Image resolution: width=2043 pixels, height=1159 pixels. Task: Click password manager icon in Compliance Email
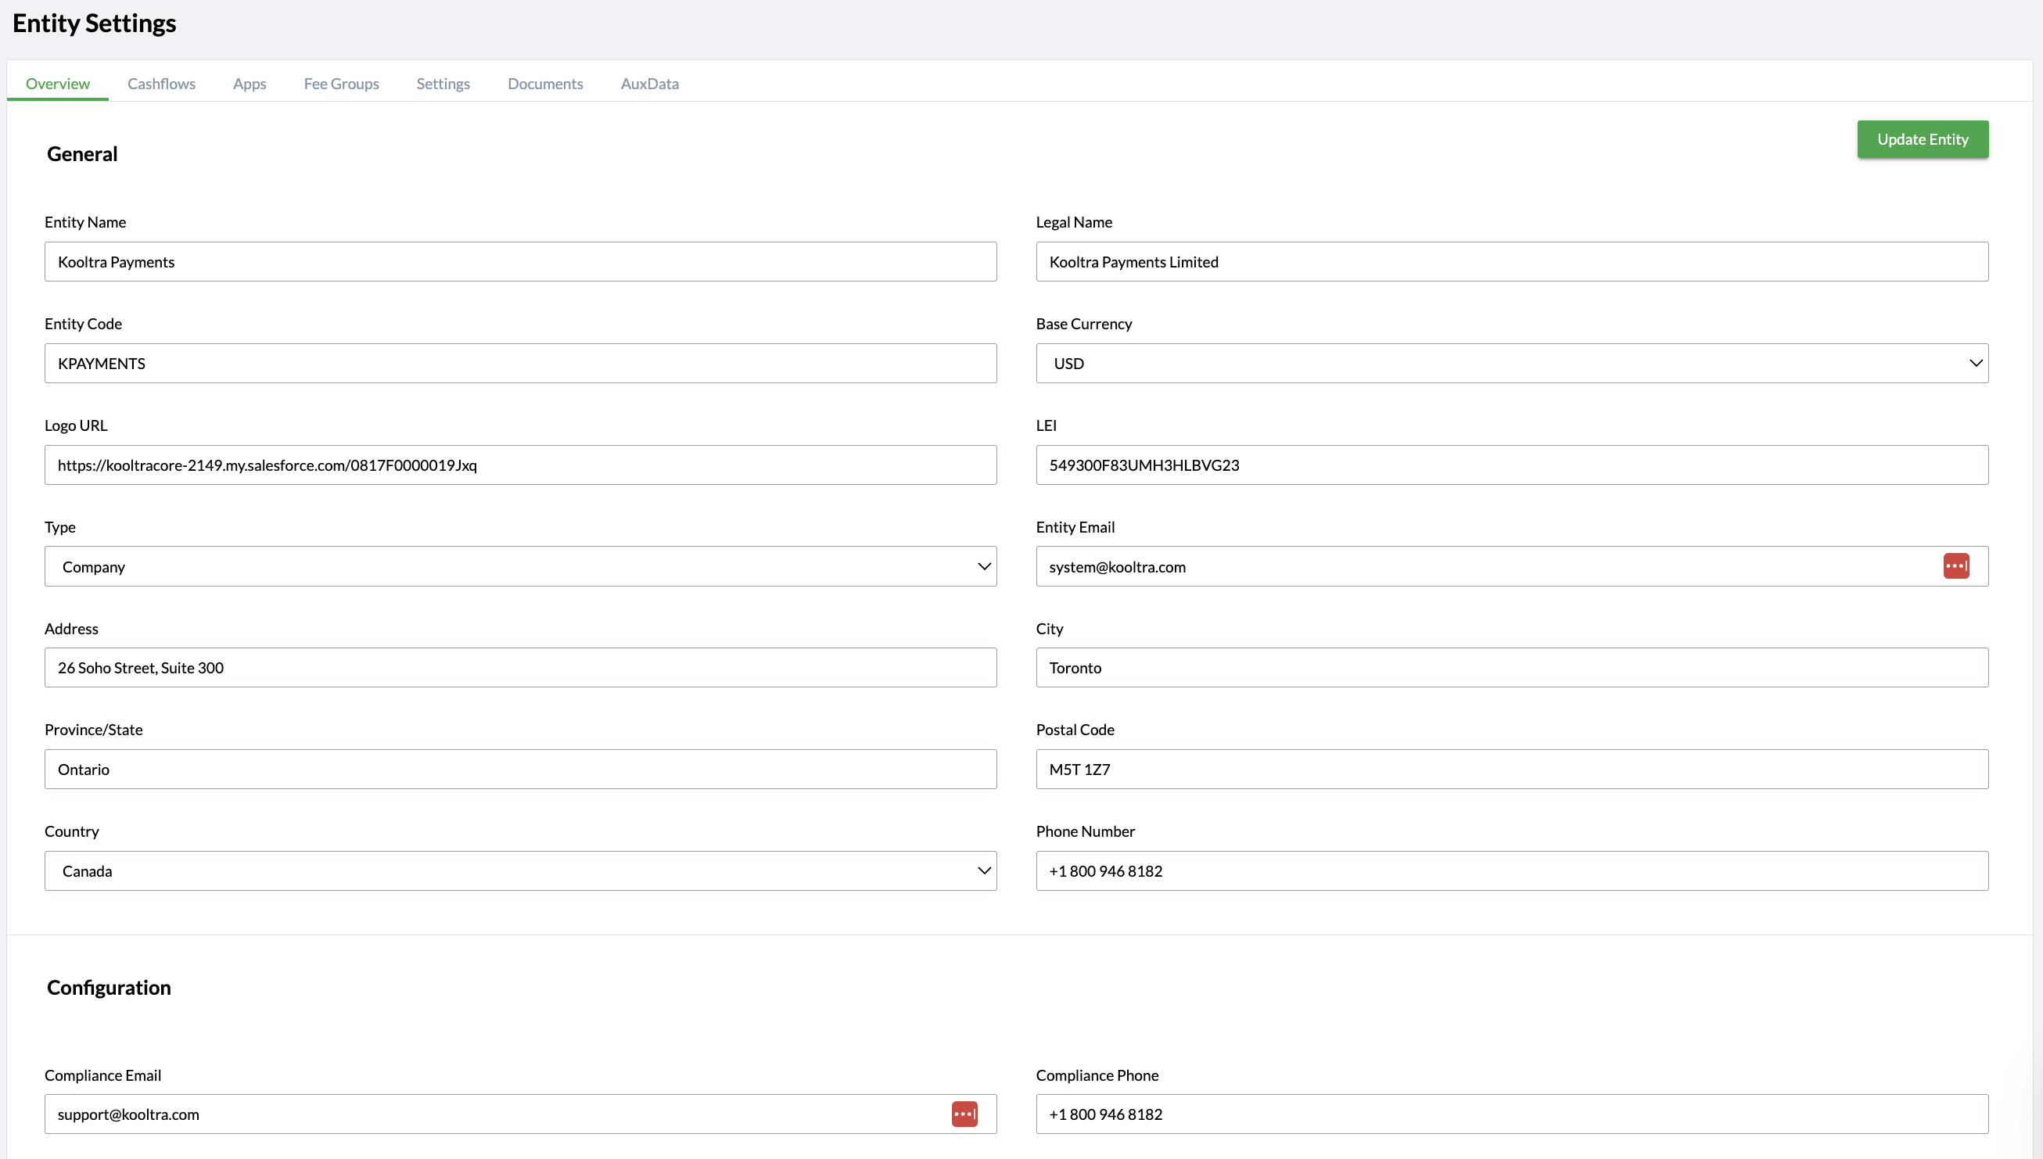click(964, 1114)
